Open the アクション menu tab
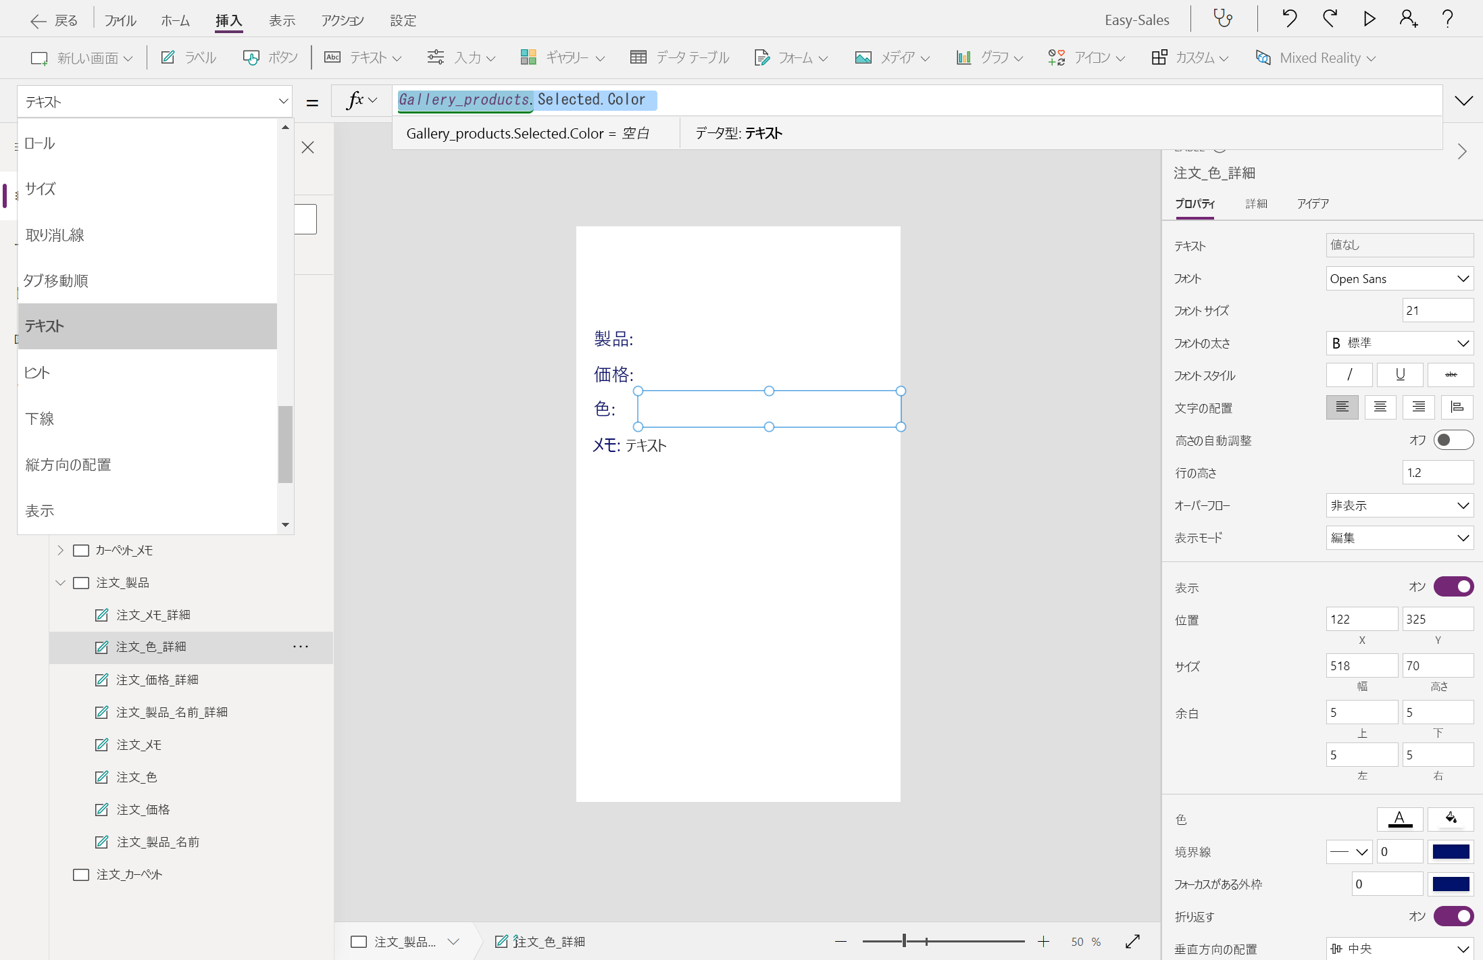Screen dimensions: 1483x960 tap(343, 20)
